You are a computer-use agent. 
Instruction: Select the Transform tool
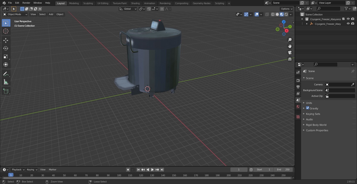click(x=6, y=64)
